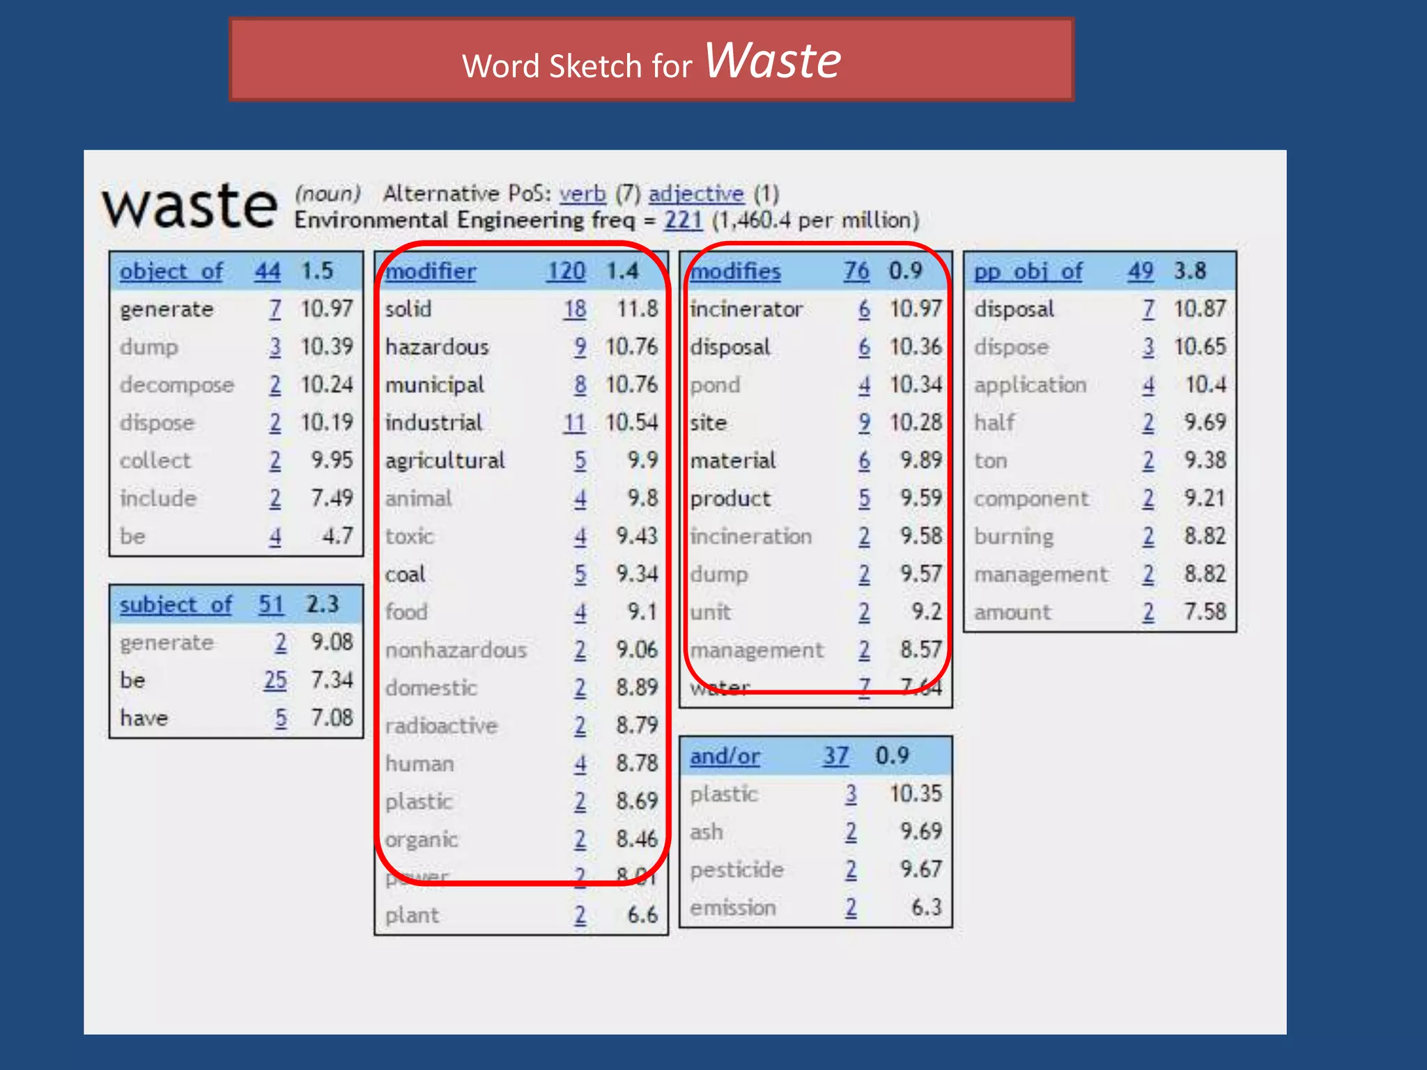This screenshot has width=1427, height=1070.
Task: Click count 5 for product row
Action: pos(864,498)
